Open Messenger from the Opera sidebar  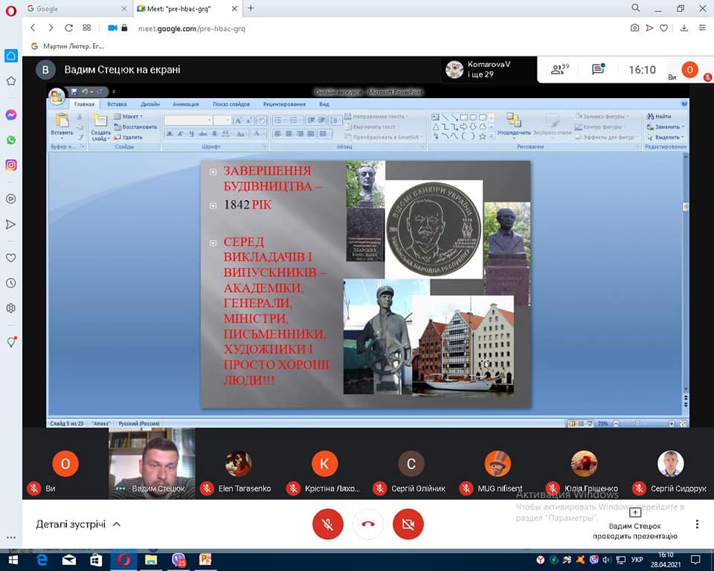click(11, 114)
